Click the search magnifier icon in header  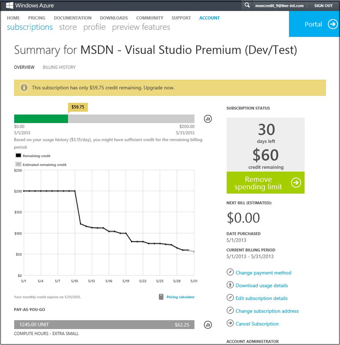(247, 5)
